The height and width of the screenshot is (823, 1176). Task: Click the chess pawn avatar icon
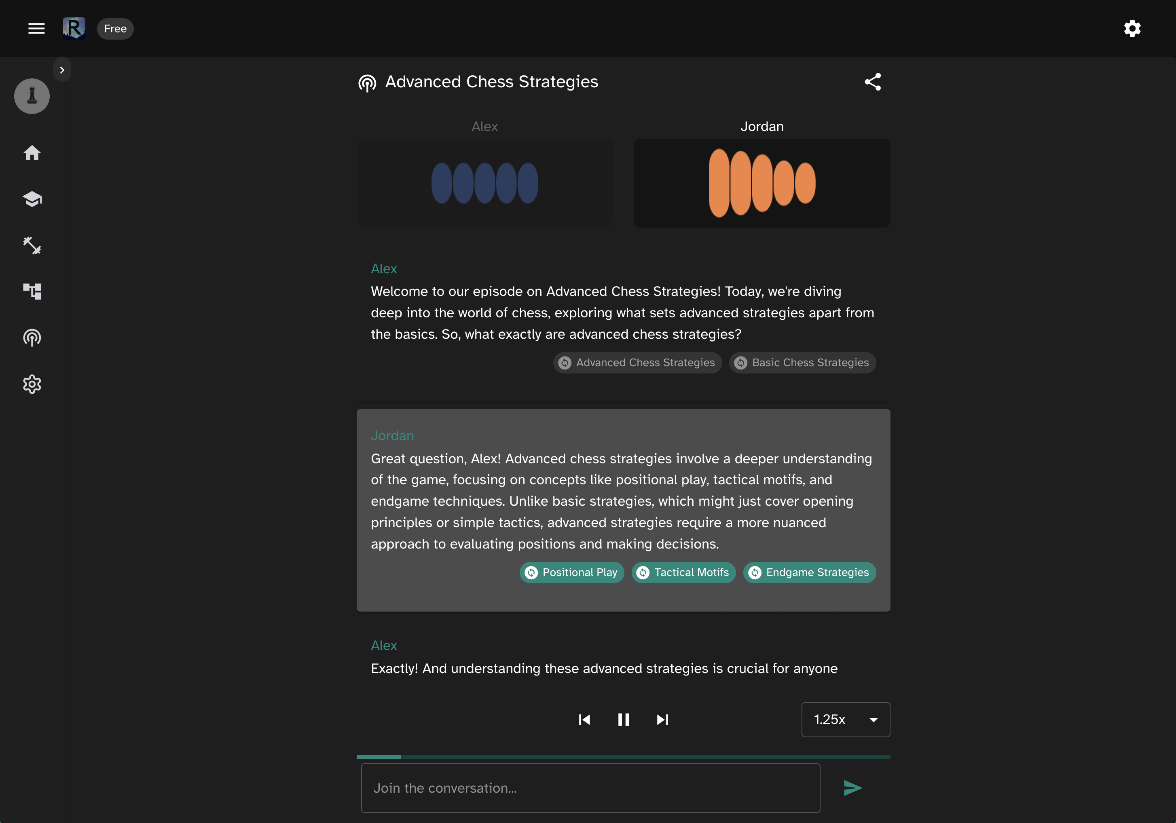pyautogui.click(x=32, y=96)
